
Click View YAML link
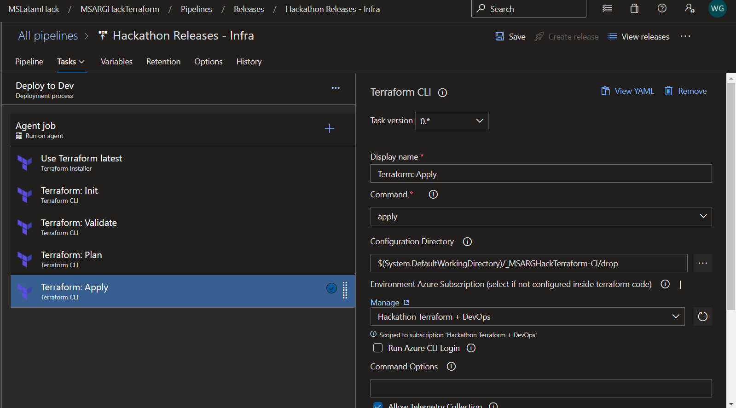[627, 91]
